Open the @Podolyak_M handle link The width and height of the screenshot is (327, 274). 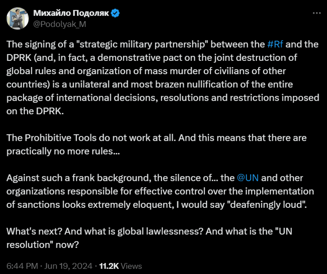pos(59,24)
